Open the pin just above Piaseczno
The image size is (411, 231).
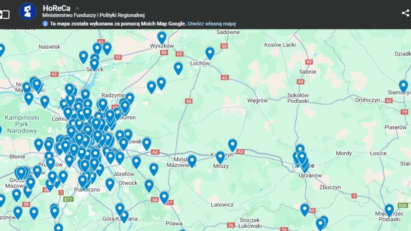pyautogui.click(x=83, y=180)
